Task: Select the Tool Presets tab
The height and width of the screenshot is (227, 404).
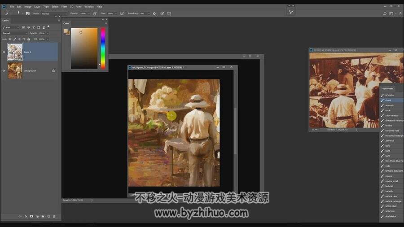Action: point(387,88)
